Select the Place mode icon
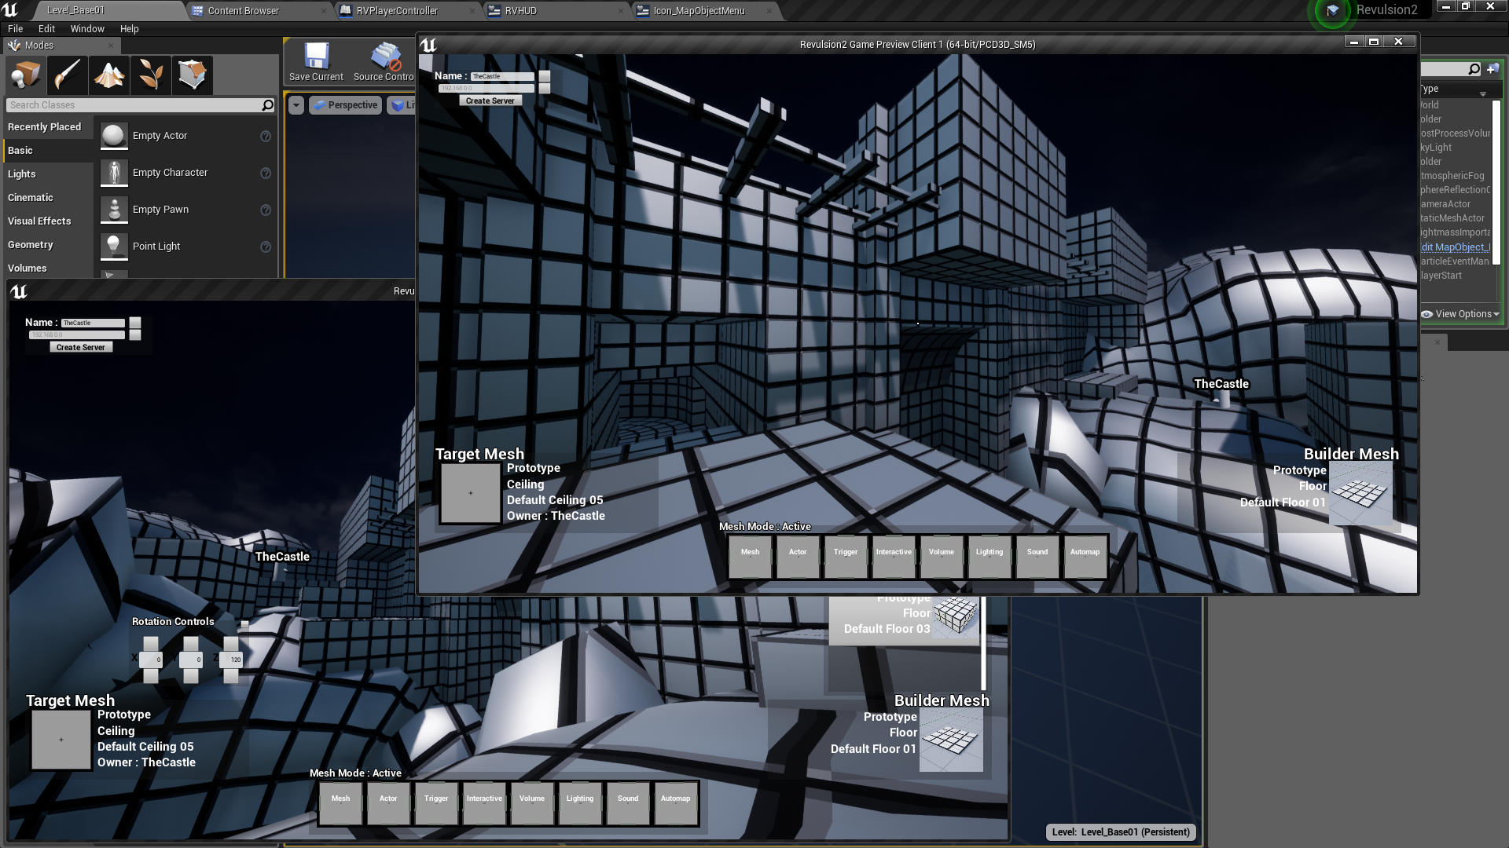This screenshot has height=848, width=1509. (26, 75)
